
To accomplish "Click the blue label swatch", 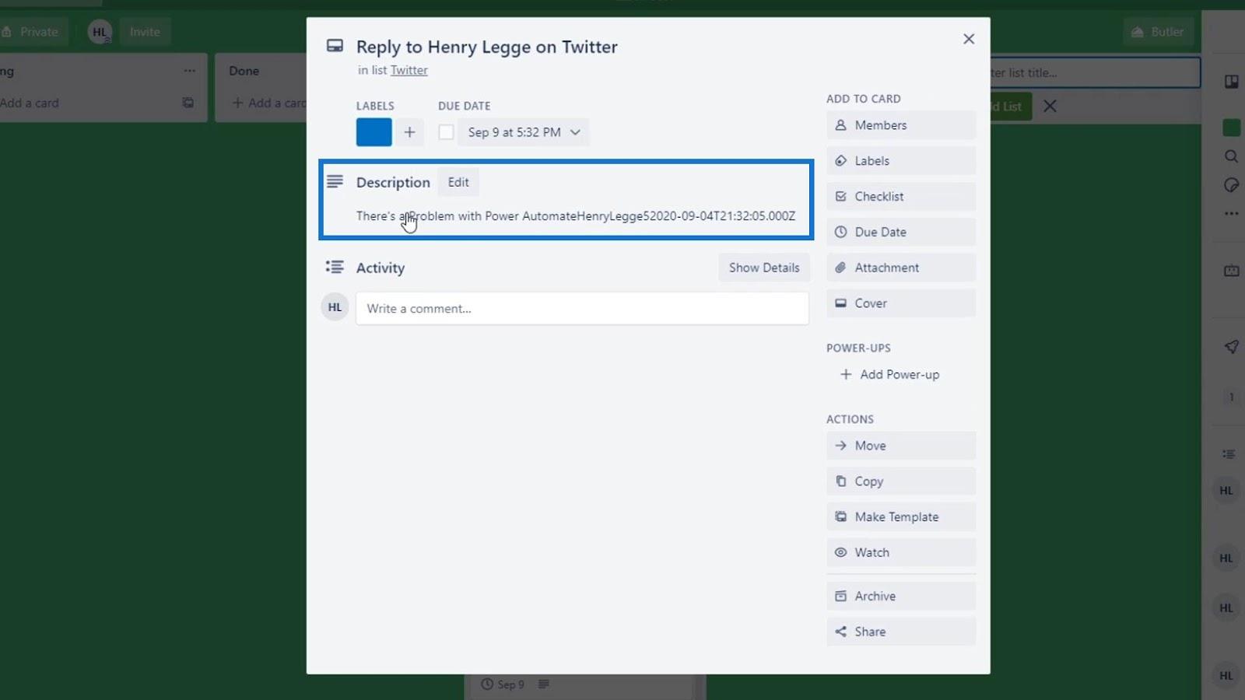I will [374, 132].
